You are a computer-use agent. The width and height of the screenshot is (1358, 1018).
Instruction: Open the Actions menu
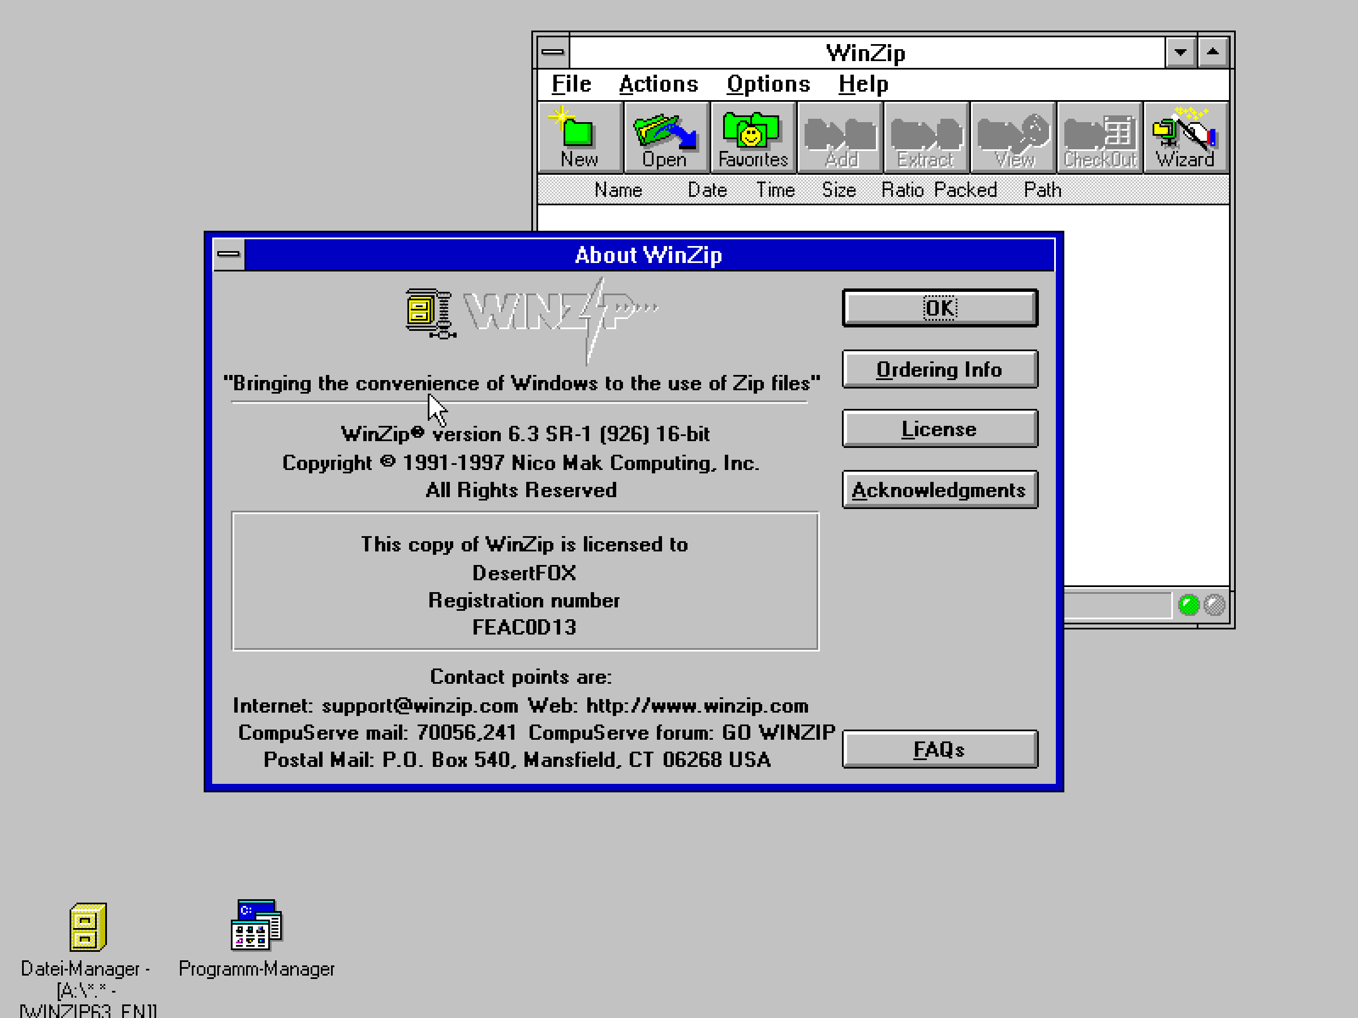[658, 84]
